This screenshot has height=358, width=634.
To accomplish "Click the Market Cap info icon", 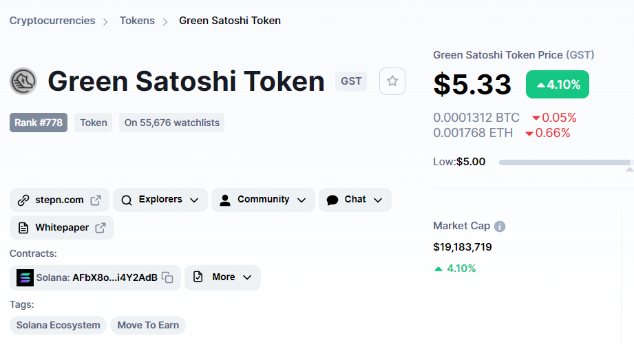I will [x=500, y=227].
